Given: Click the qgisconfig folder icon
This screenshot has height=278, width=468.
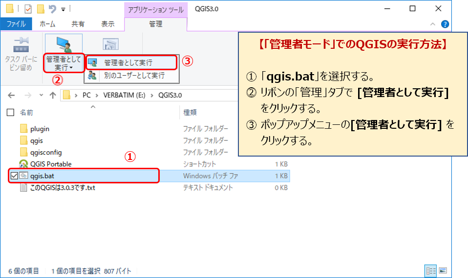Looking at the screenshot, I should tap(24, 152).
